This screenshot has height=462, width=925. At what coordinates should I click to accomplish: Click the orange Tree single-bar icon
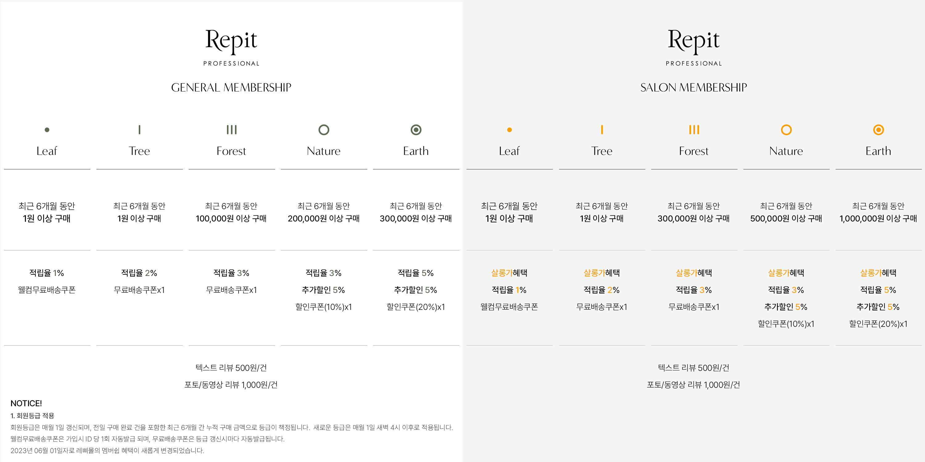click(x=602, y=129)
